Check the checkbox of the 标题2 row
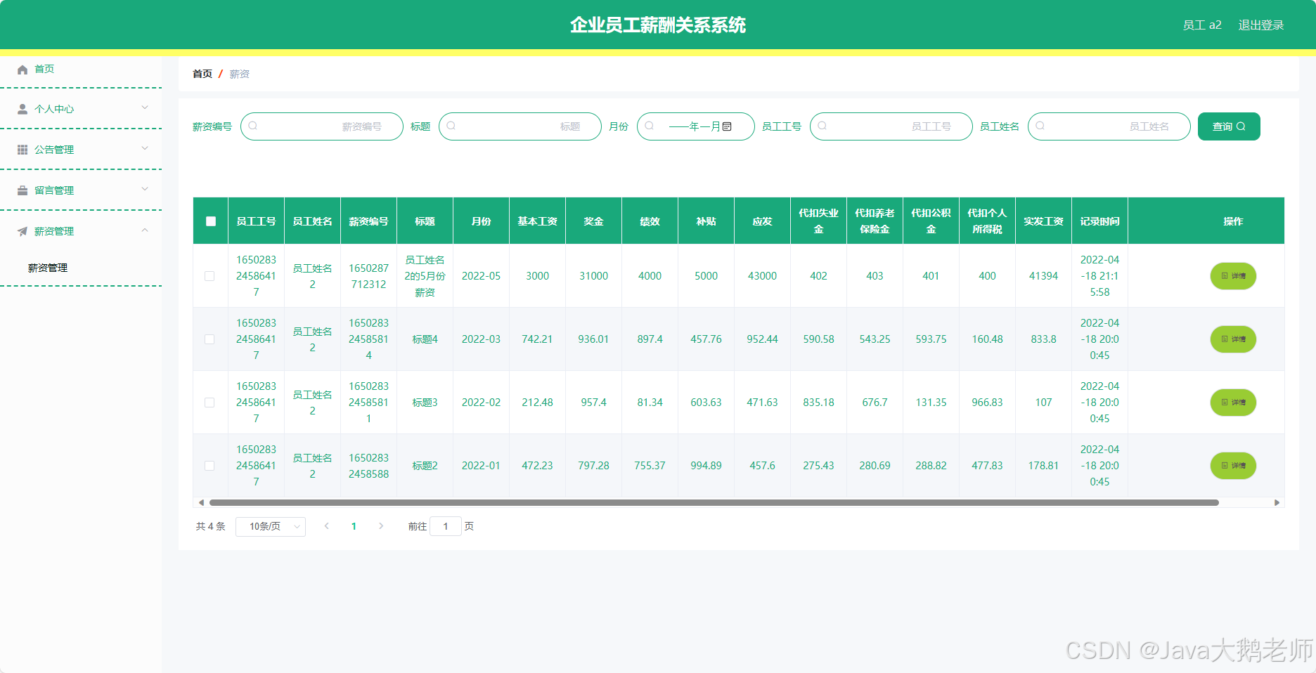 coord(209,466)
